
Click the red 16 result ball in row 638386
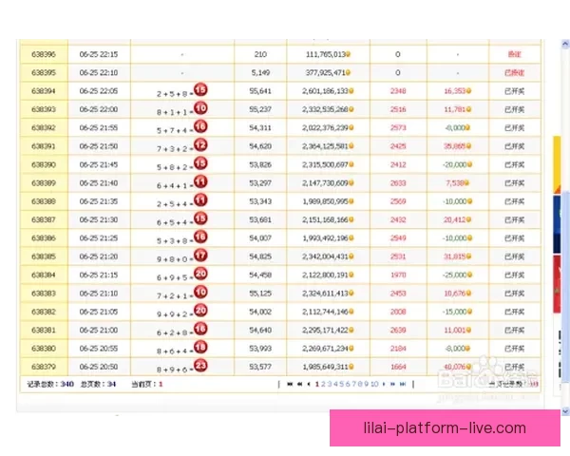[x=200, y=237]
